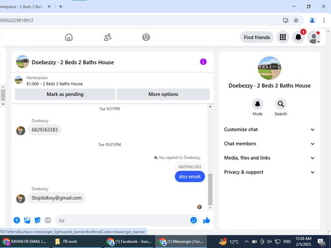
Task: Click the install app icon in address bar
Action: 285,21
